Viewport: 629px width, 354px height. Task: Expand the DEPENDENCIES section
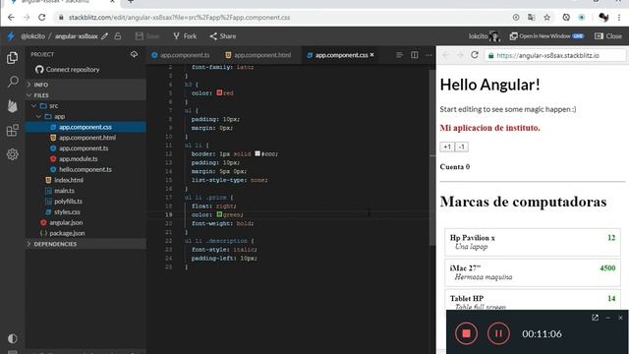click(86, 244)
